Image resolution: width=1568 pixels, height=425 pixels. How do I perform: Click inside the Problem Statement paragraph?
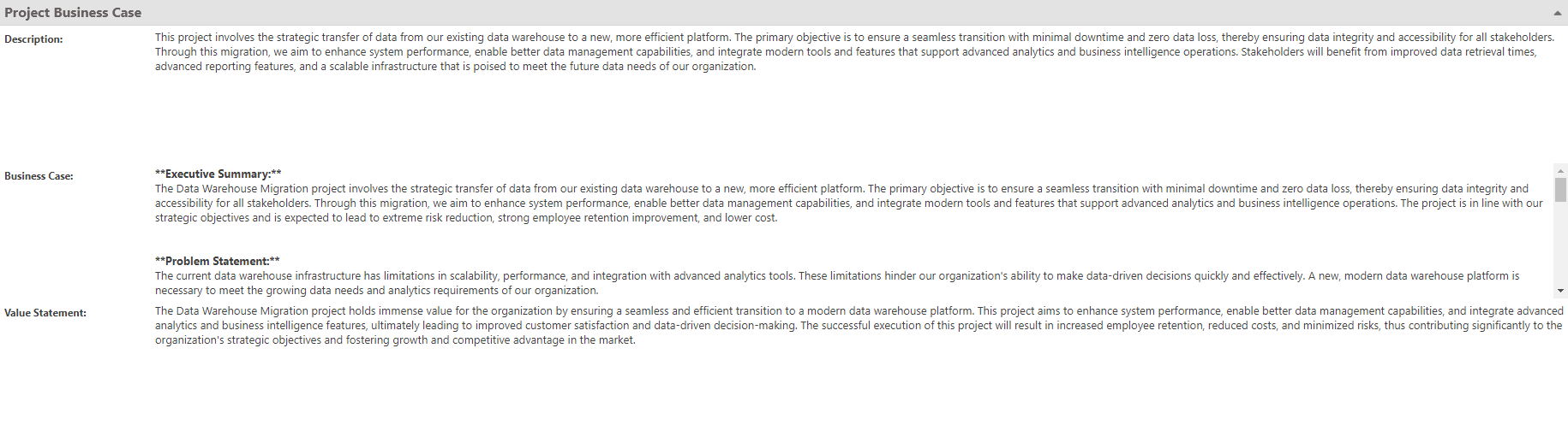click(837, 283)
